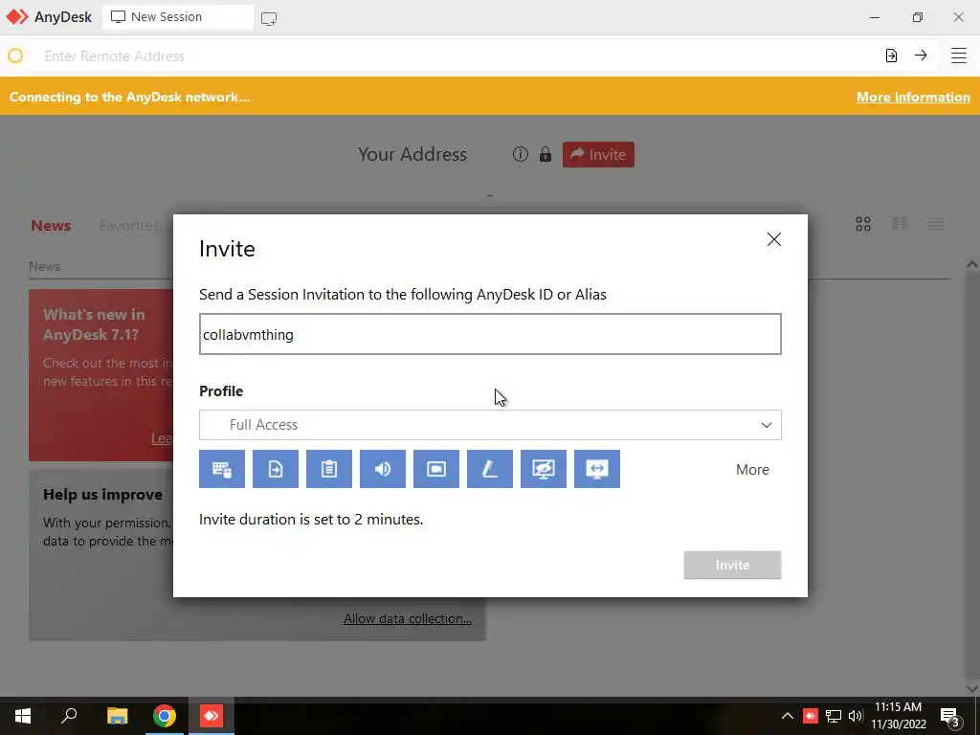This screenshot has height=735, width=980.
Task: Open network status tray icon
Action: (x=834, y=716)
